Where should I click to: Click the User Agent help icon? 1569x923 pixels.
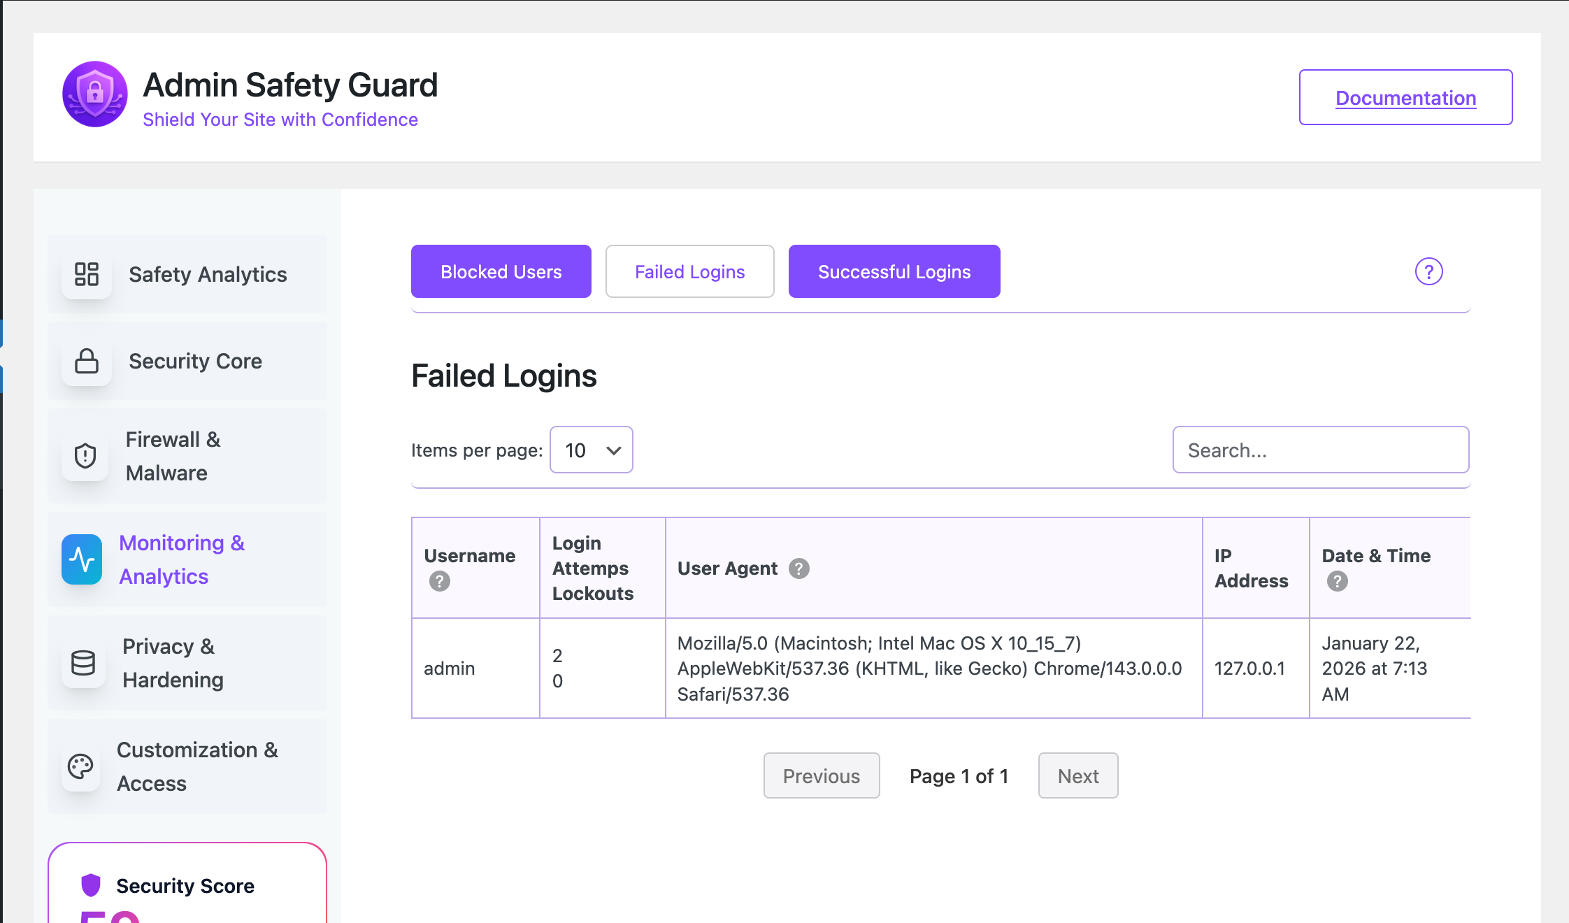point(798,568)
